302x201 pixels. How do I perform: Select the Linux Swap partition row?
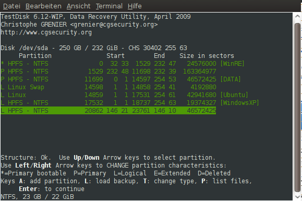coord(108,87)
